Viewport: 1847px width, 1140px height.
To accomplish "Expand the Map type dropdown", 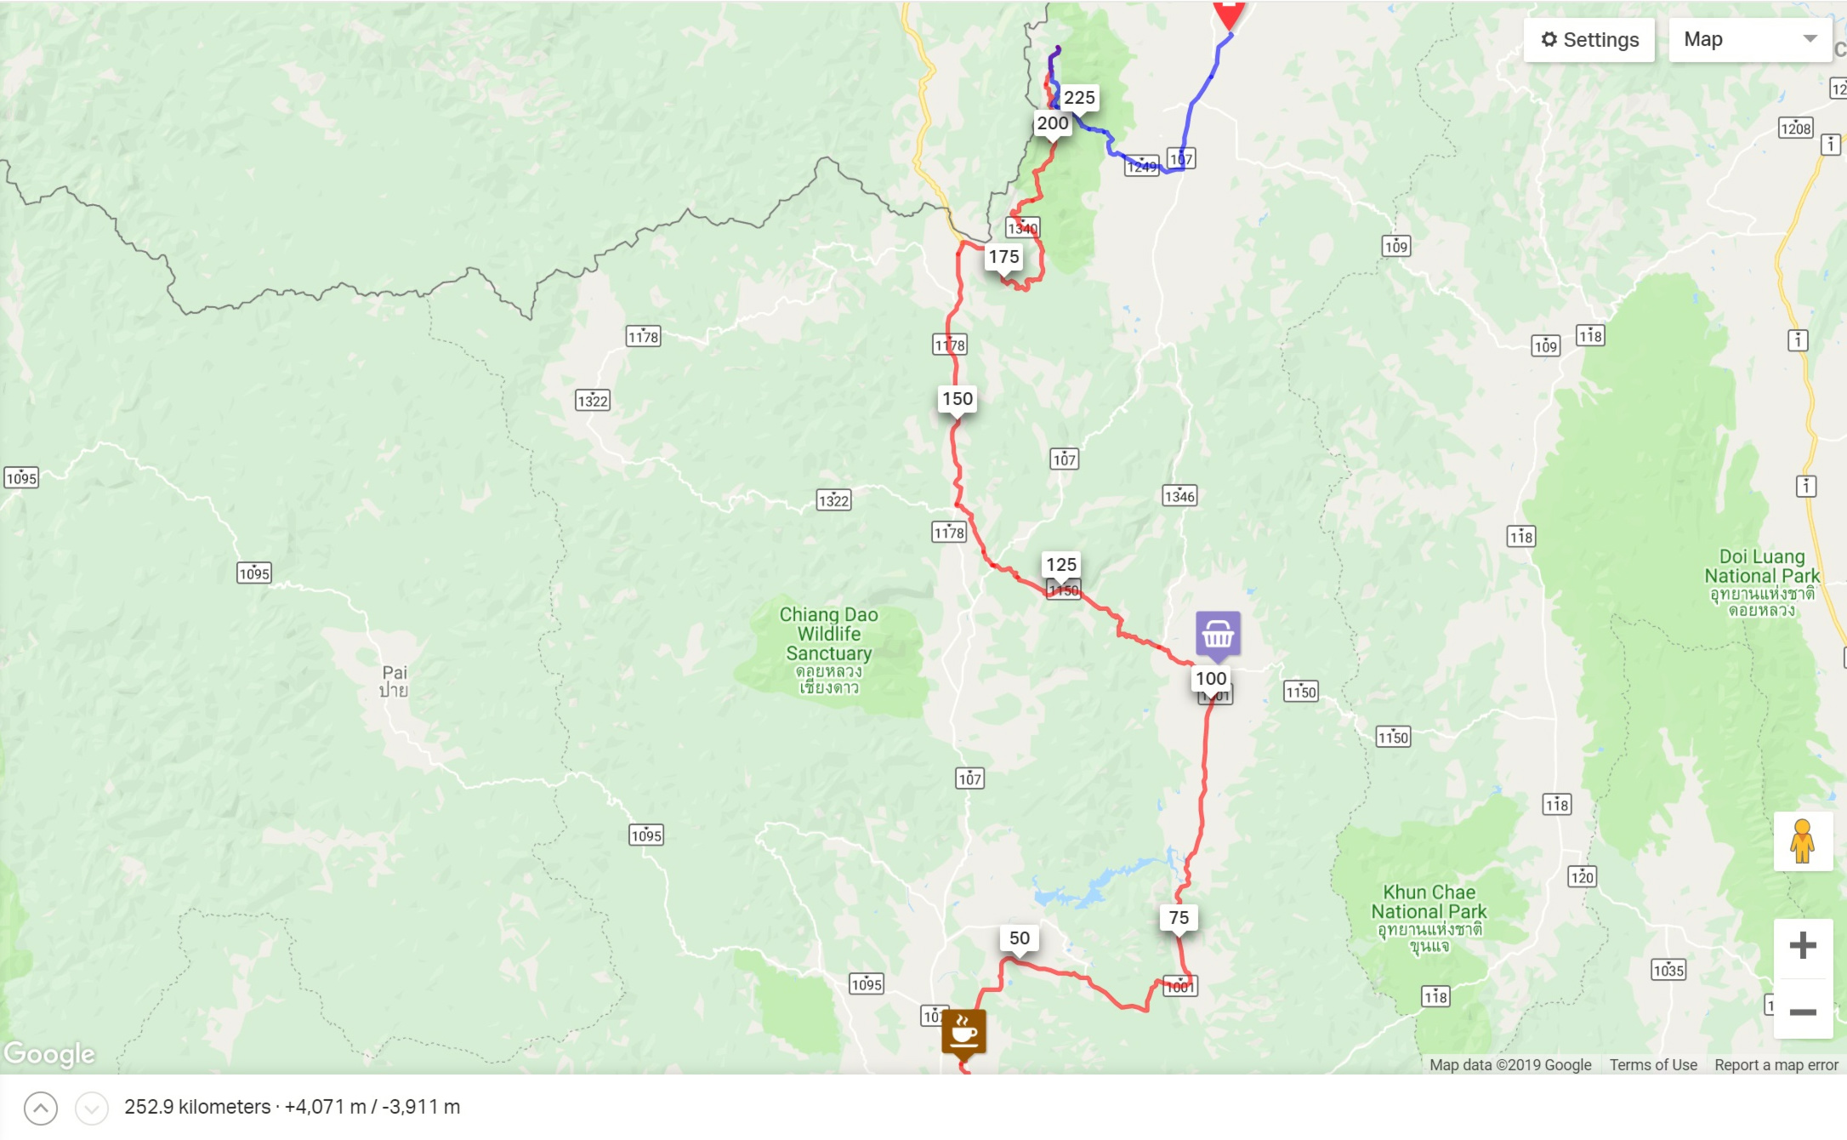I will click(x=1750, y=40).
